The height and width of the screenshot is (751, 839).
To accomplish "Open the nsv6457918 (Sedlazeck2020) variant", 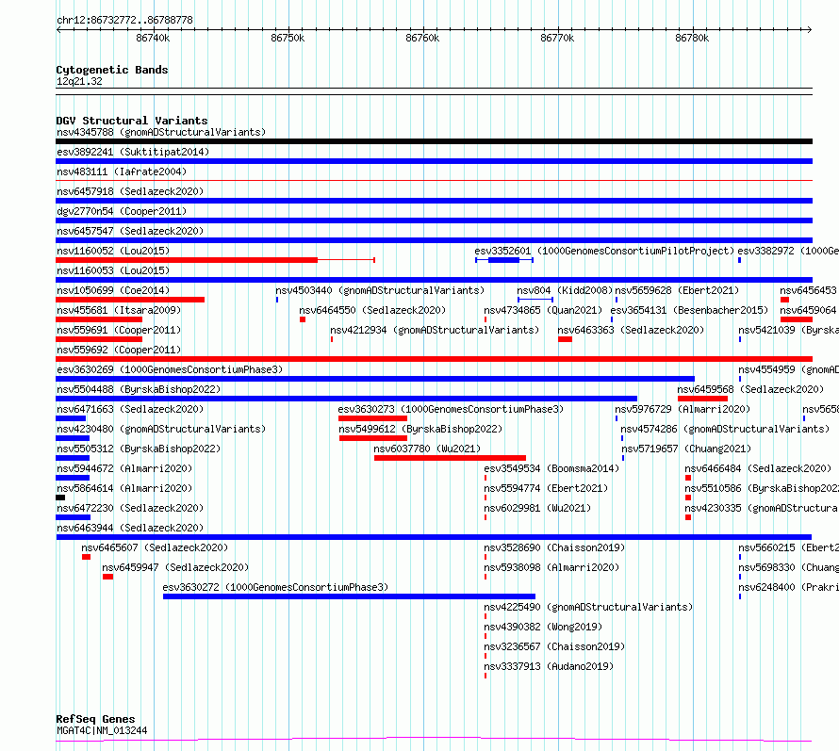I will [130, 191].
